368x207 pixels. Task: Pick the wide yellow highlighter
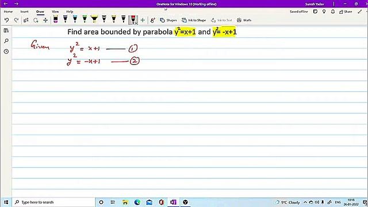[x=94, y=19]
